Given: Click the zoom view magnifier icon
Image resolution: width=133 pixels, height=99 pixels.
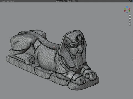Looking at the screenshot, I should (x=130, y=15).
